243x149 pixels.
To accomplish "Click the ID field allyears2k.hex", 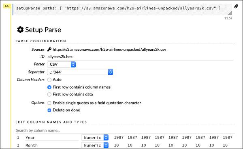I will [140, 57].
